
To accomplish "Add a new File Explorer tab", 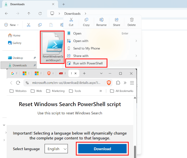I will coord(64,4).
